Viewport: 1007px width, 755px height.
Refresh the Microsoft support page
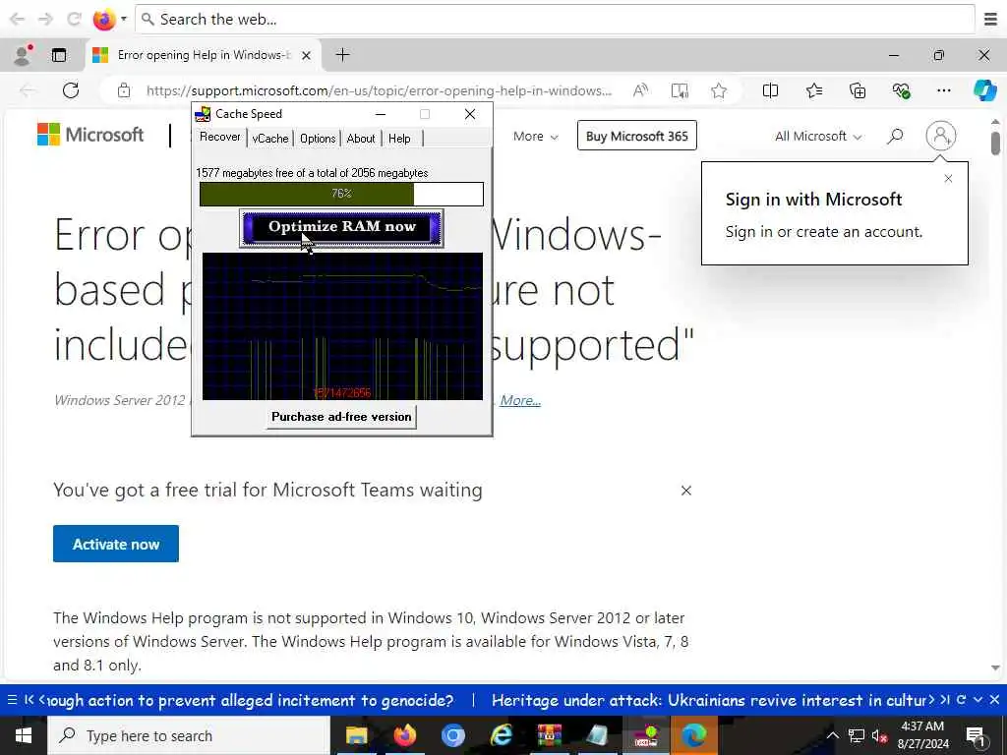point(71,90)
